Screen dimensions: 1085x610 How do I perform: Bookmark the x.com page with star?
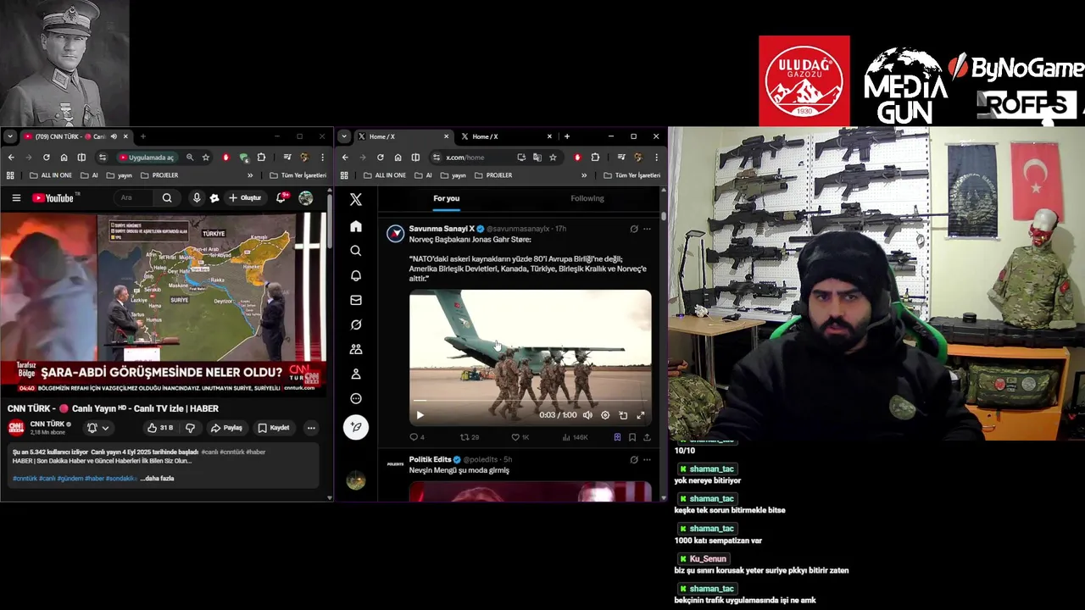click(x=553, y=157)
